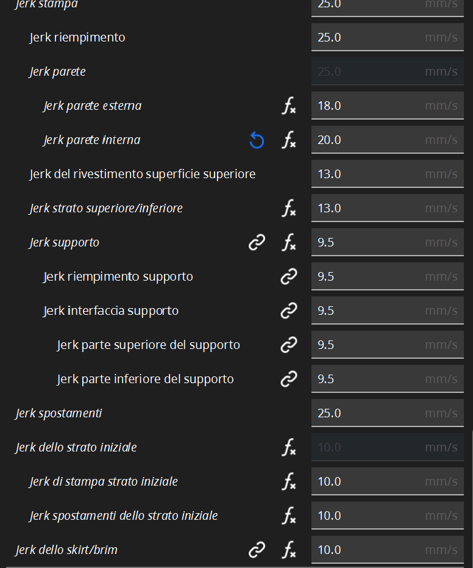This screenshot has height=568, width=473.
Task: Select the Jerk interfaccia supporto label
Action: pos(110,311)
